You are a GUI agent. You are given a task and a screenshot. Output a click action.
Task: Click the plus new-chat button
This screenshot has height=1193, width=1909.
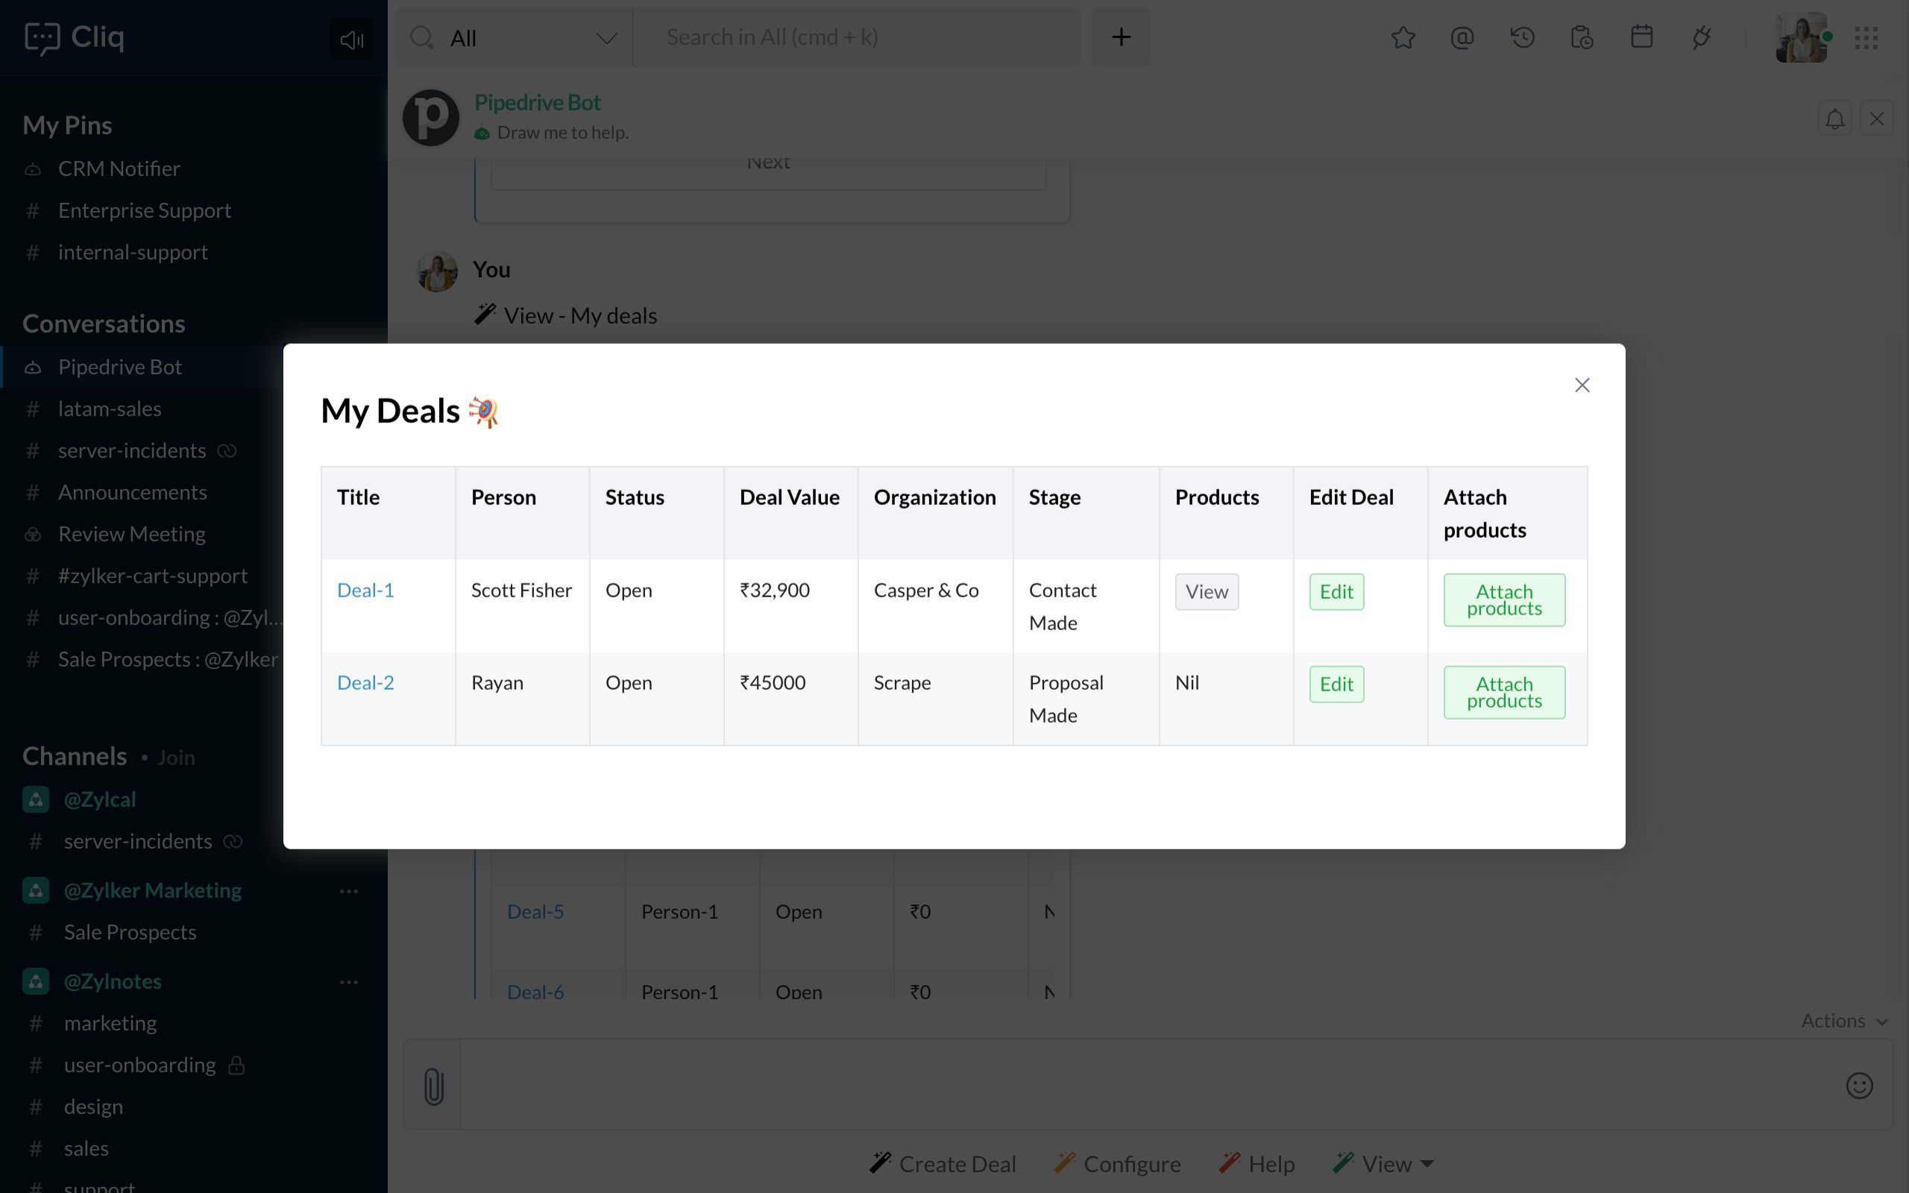(1121, 37)
